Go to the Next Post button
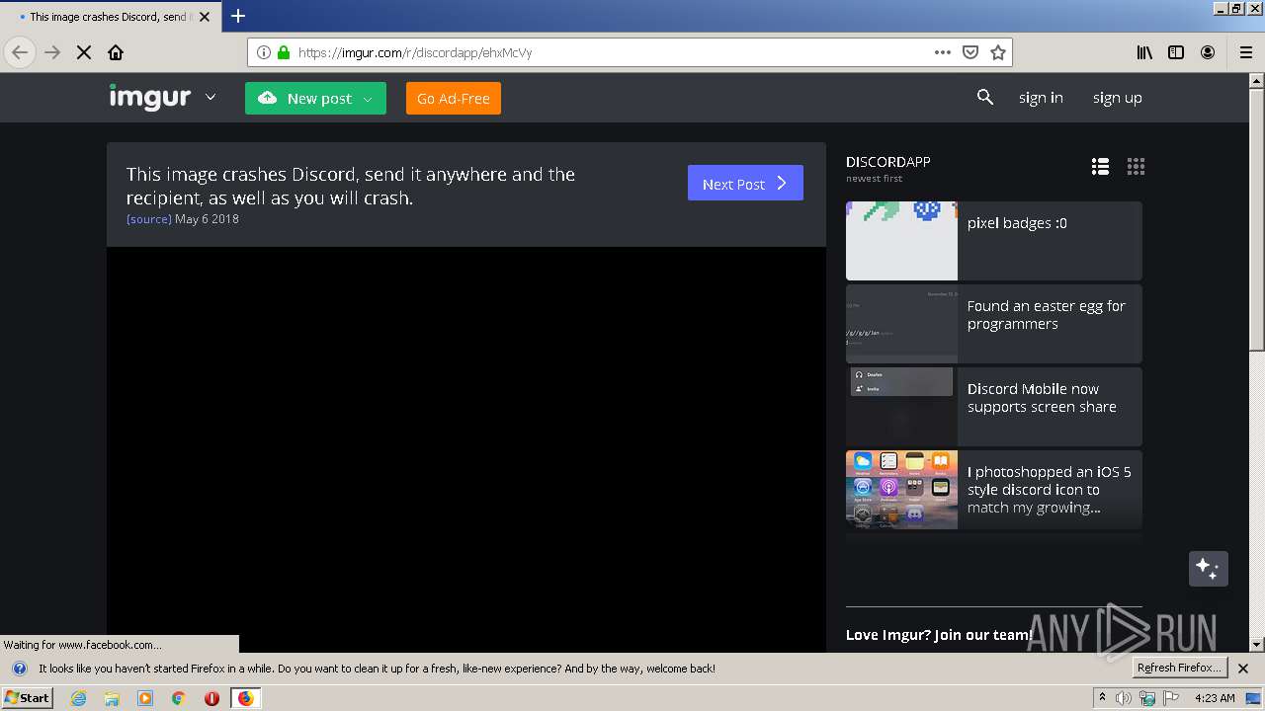The height and width of the screenshot is (711, 1265). pos(745,183)
